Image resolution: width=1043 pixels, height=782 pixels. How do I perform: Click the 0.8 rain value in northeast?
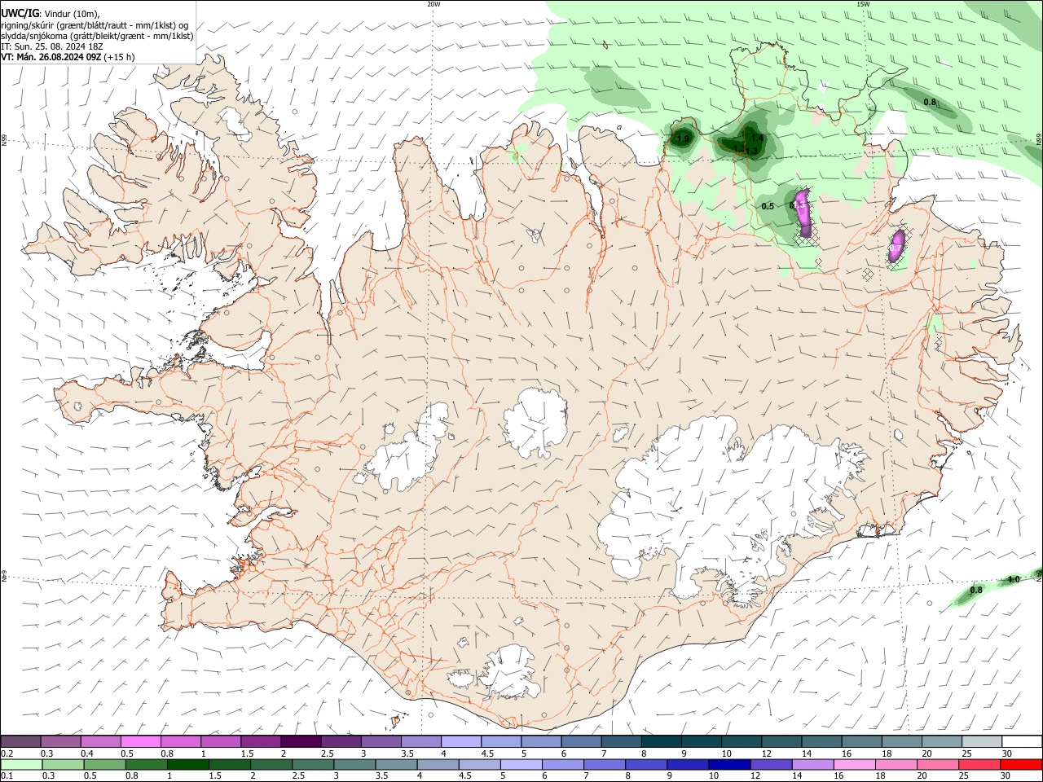[x=930, y=103]
